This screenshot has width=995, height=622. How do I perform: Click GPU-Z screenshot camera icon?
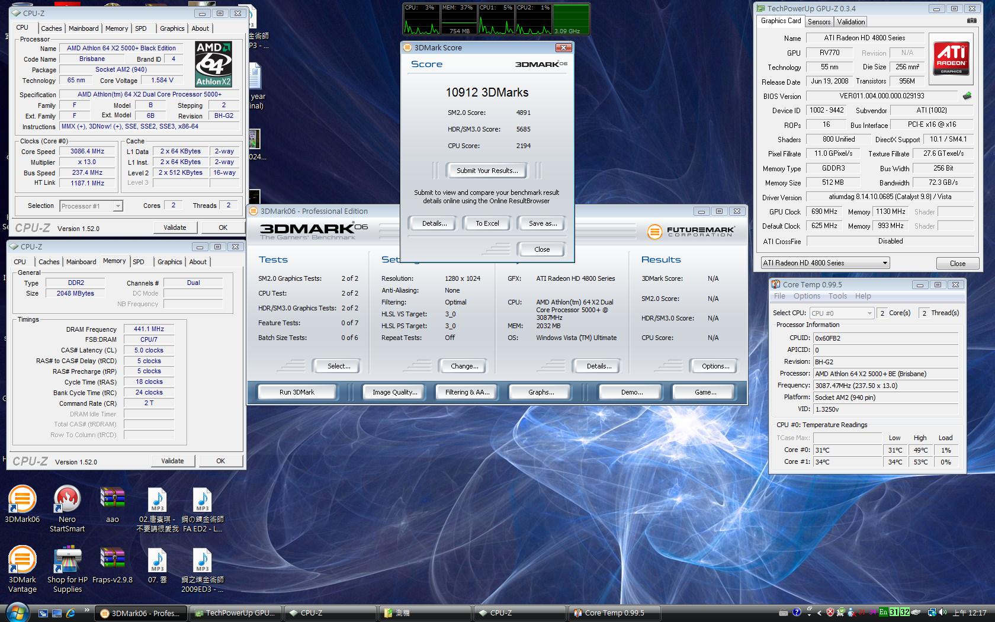(972, 21)
